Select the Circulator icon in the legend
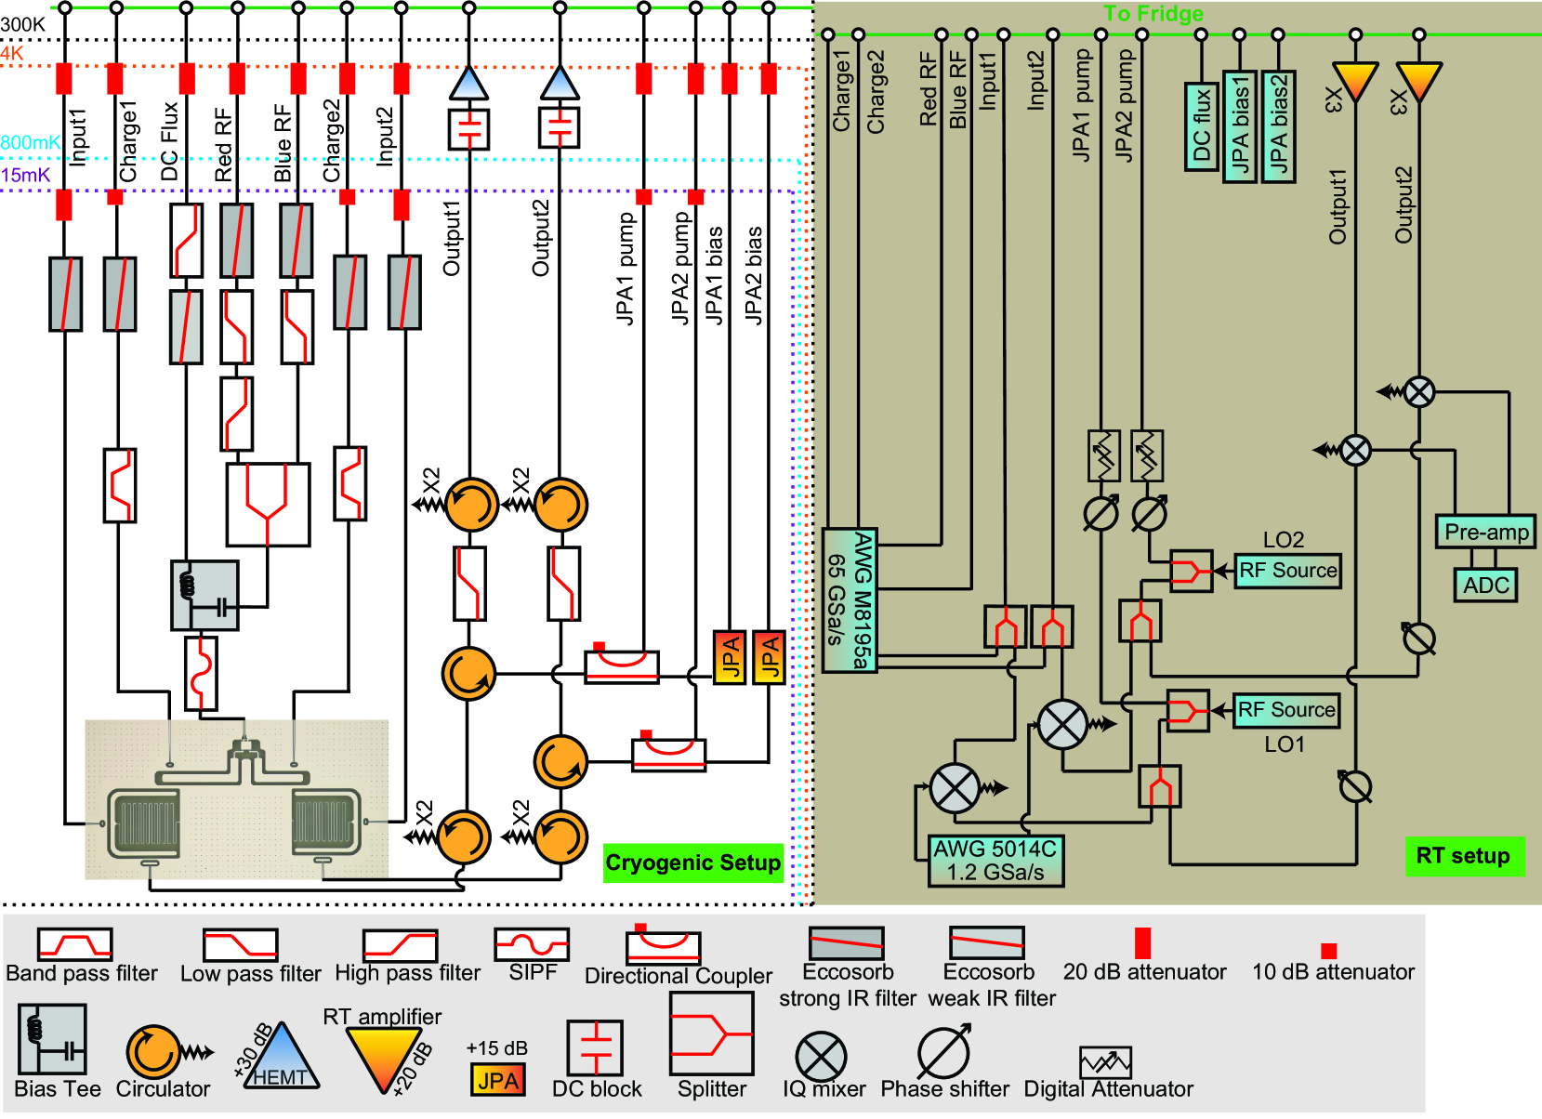1542x1119 pixels. tap(153, 1051)
